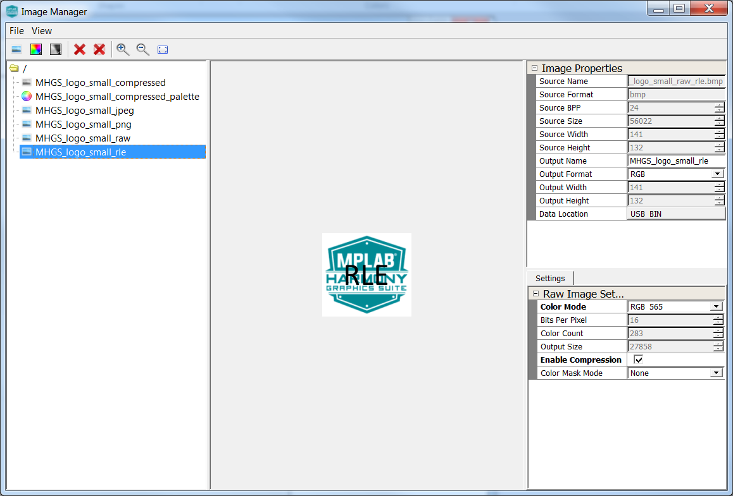Viewport: 733px width, 496px height.
Task: Click the Image Manager title bar app icon
Action: (11, 11)
